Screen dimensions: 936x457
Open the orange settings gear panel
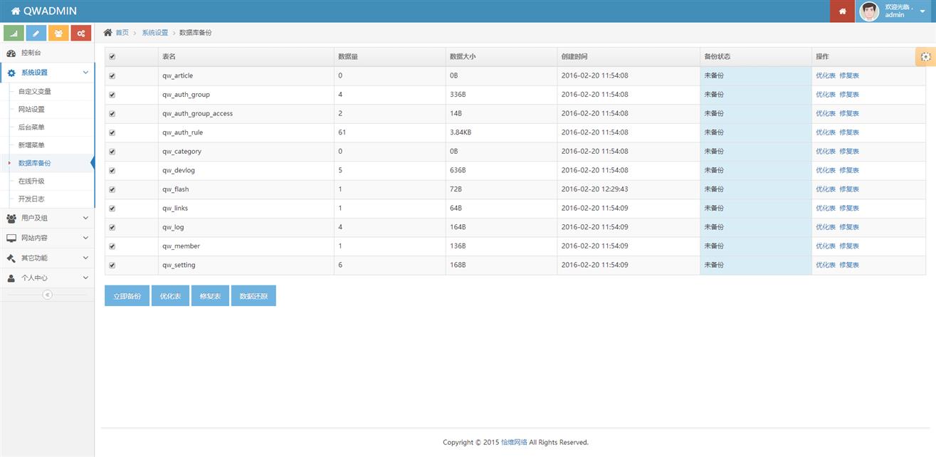pyautogui.click(x=925, y=57)
